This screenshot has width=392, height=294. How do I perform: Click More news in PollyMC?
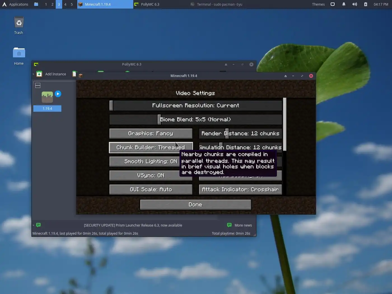pos(243,225)
